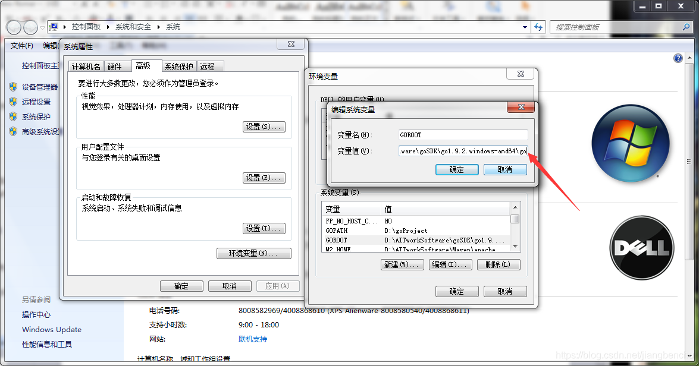Switch to the 系统保护 tab

[179, 66]
